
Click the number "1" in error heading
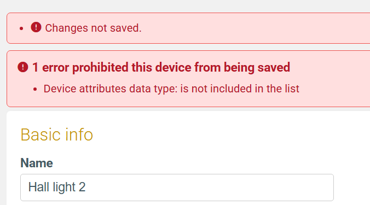[35, 67]
